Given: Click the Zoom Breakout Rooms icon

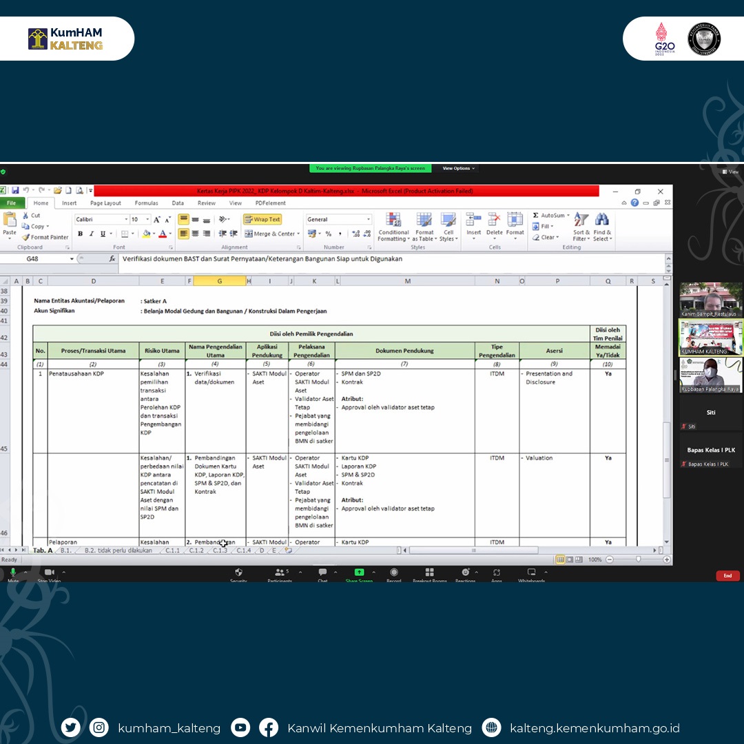Looking at the screenshot, I should point(430,574).
